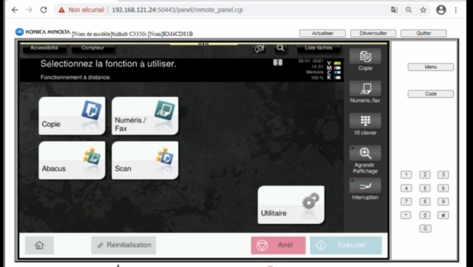The width and height of the screenshot is (473, 267).
Task: Launch the Abacus shortcut tile
Action: 72,160
